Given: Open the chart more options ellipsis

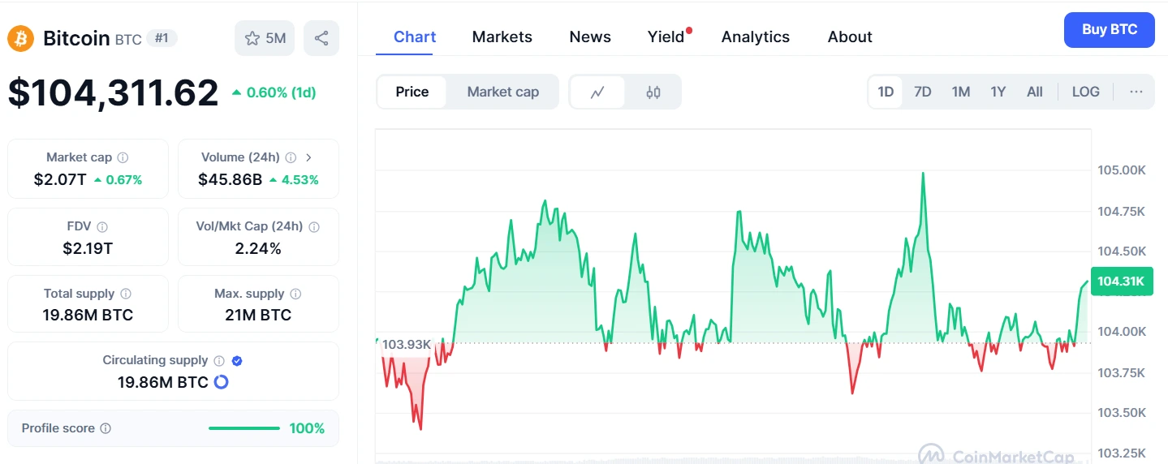Looking at the screenshot, I should pos(1136,92).
